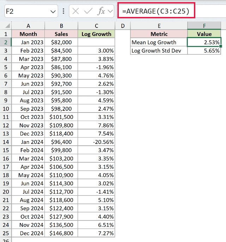Image resolution: width=226 pixels, height=242 pixels.
Task: Click the fill handle of cell F2
Action: pos(221,46)
